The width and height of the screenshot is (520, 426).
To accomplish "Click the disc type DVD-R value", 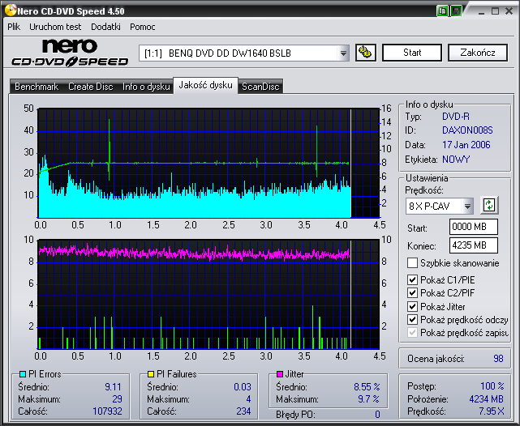I will (x=456, y=117).
